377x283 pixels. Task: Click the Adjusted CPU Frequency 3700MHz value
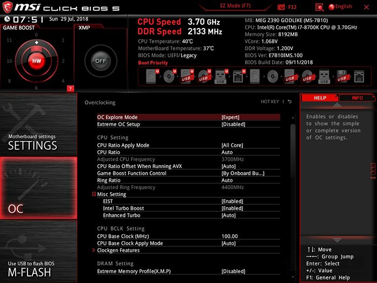pos(233,159)
